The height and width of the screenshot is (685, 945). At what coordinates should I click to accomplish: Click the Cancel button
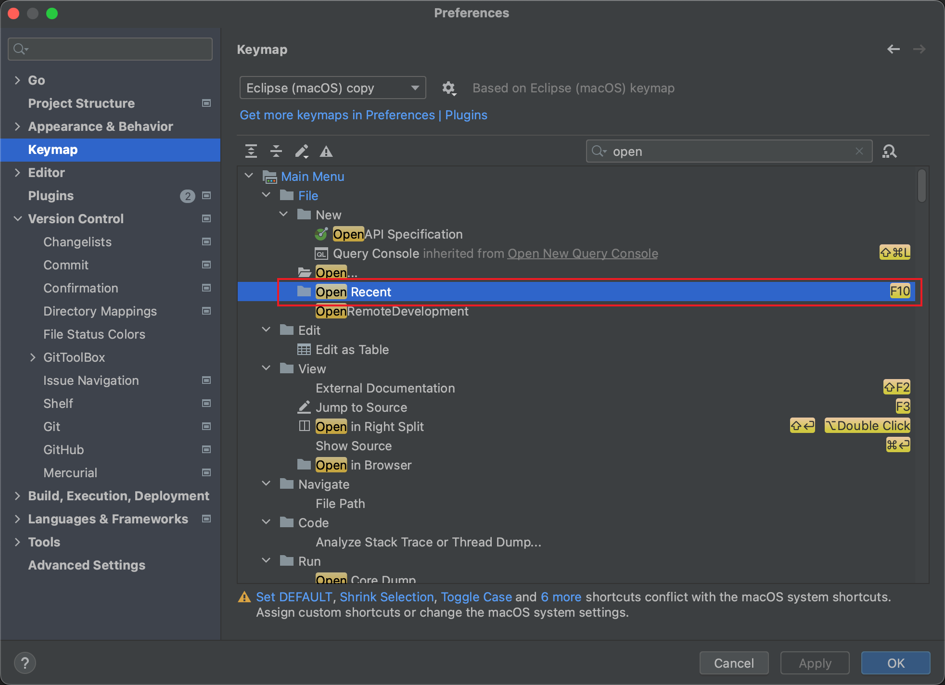tap(734, 663)
